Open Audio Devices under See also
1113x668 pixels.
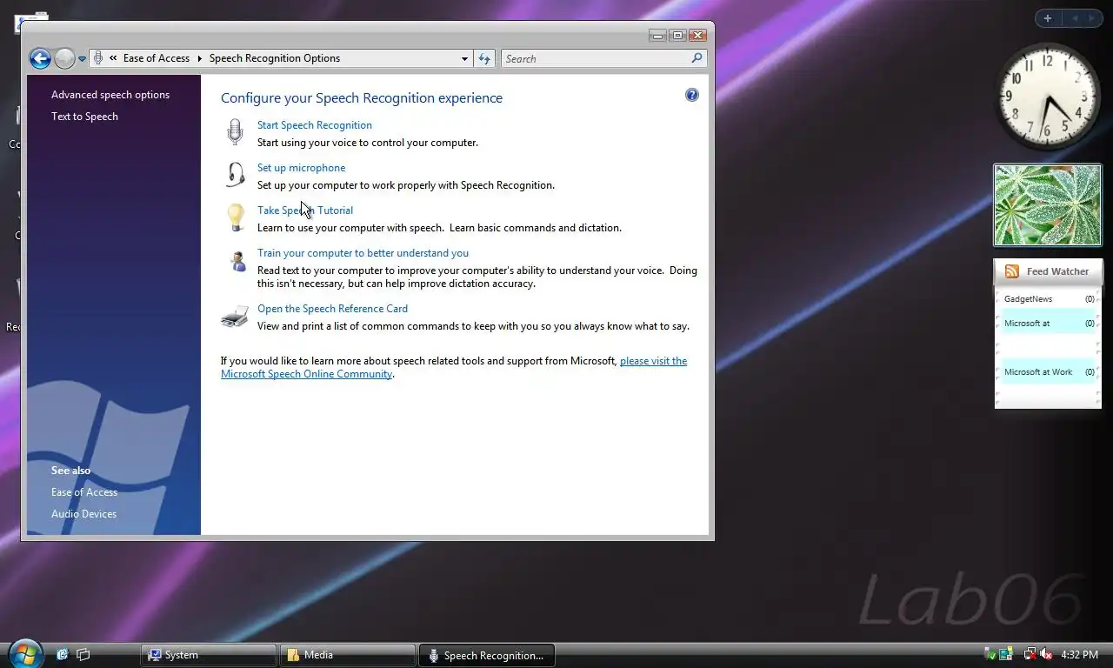tap(83, 514)
